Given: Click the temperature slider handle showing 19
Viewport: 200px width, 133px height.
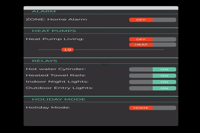Looking at the screenshot, I should tap(67, 50).
